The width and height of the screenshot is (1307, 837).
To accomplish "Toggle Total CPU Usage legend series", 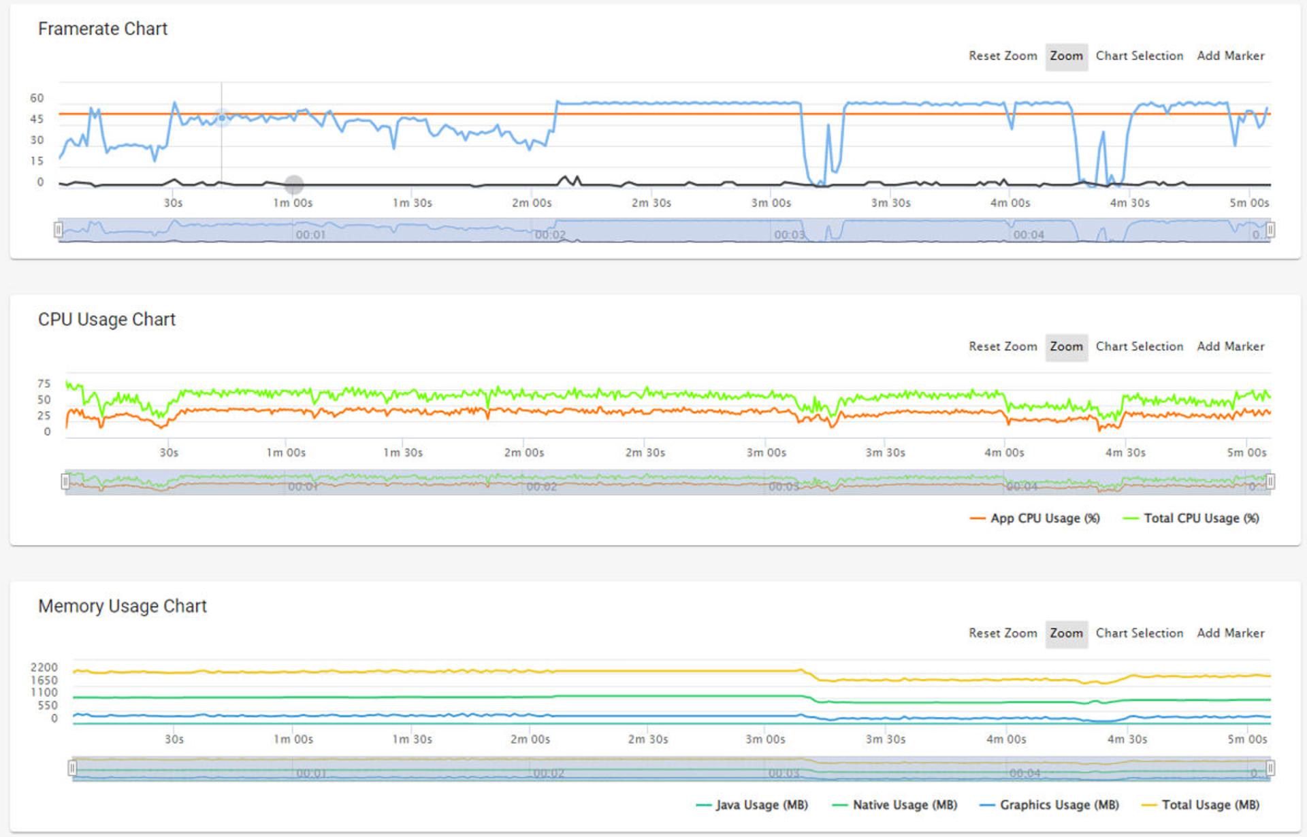I will pos(1191,519).
